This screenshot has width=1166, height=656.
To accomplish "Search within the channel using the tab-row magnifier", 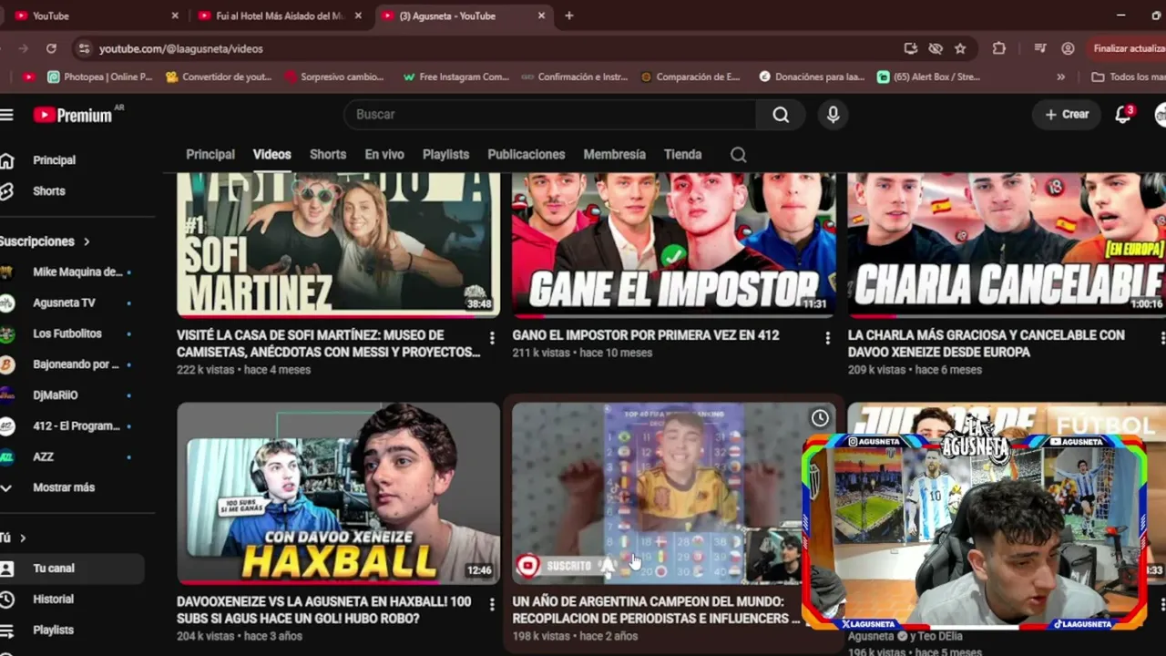I will tap(739, 155).
